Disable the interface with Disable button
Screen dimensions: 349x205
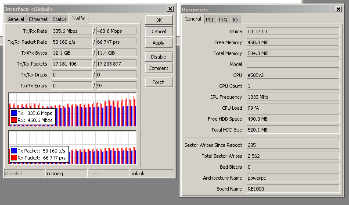(x=158, y=57)
